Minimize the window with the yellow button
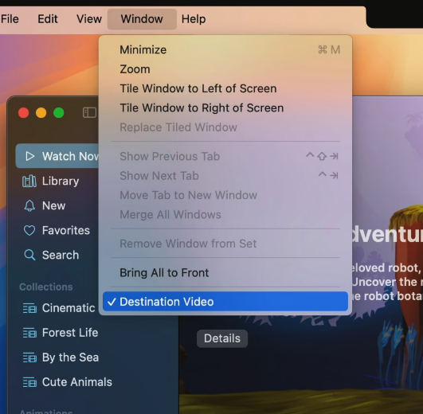This screenshot has height=414, width=423. coord(41,113)
